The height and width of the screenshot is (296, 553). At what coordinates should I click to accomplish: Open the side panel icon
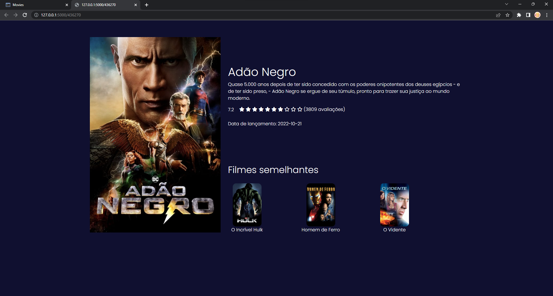(x=528, y=15)
